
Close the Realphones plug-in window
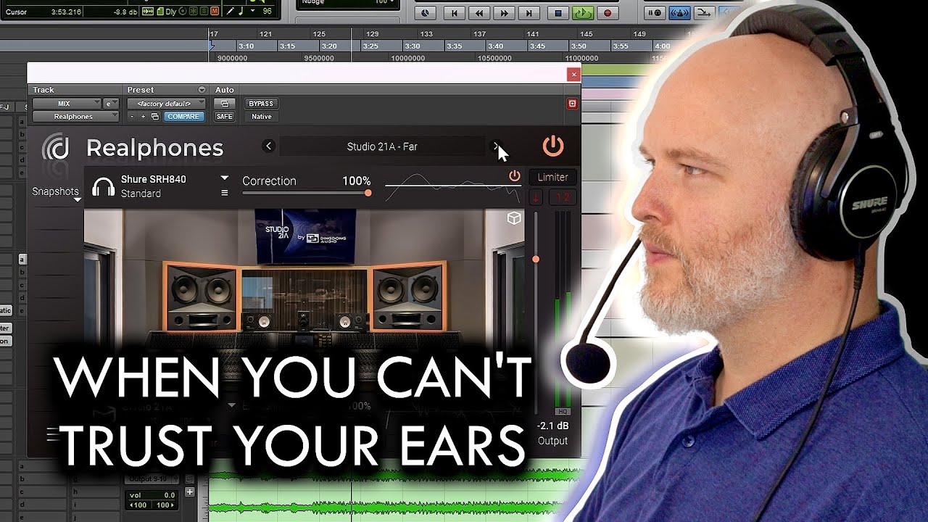pyautogui.click(x=573, y=74)
